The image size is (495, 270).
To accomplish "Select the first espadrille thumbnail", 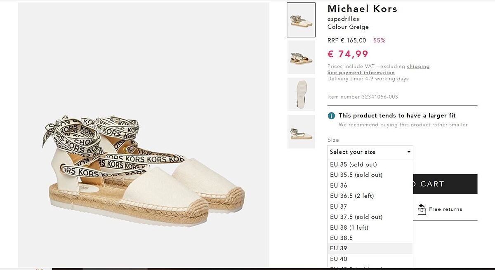I will click(301, 20).
